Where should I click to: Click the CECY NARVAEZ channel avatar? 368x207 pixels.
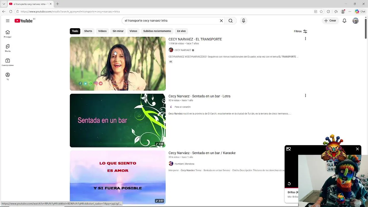point(171,50)
